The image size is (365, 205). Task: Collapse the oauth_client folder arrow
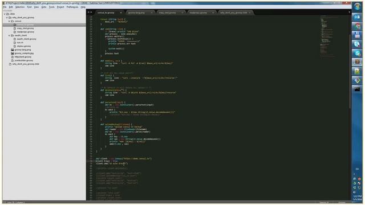(x=9, y=35)
